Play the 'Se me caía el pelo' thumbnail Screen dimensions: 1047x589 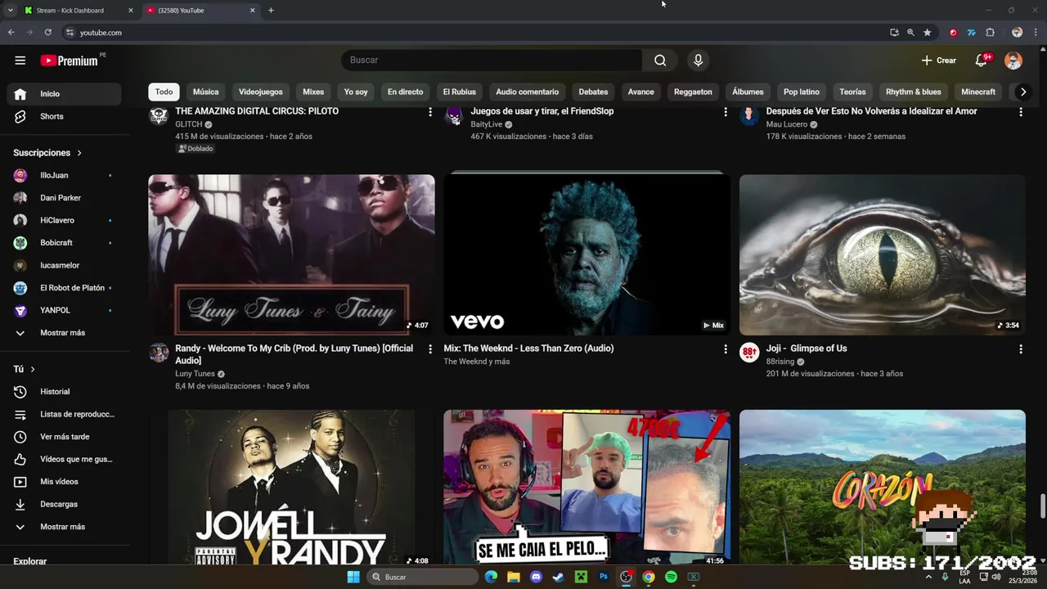point(586,488)
